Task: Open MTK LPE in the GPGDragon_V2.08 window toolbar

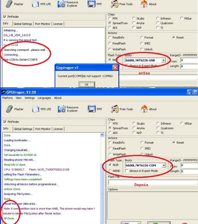Action: click(x=42, y=109)
